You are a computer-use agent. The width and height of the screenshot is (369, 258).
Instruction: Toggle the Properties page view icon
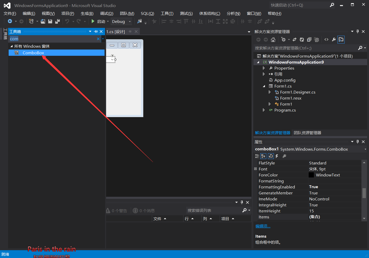pos(271,156)
